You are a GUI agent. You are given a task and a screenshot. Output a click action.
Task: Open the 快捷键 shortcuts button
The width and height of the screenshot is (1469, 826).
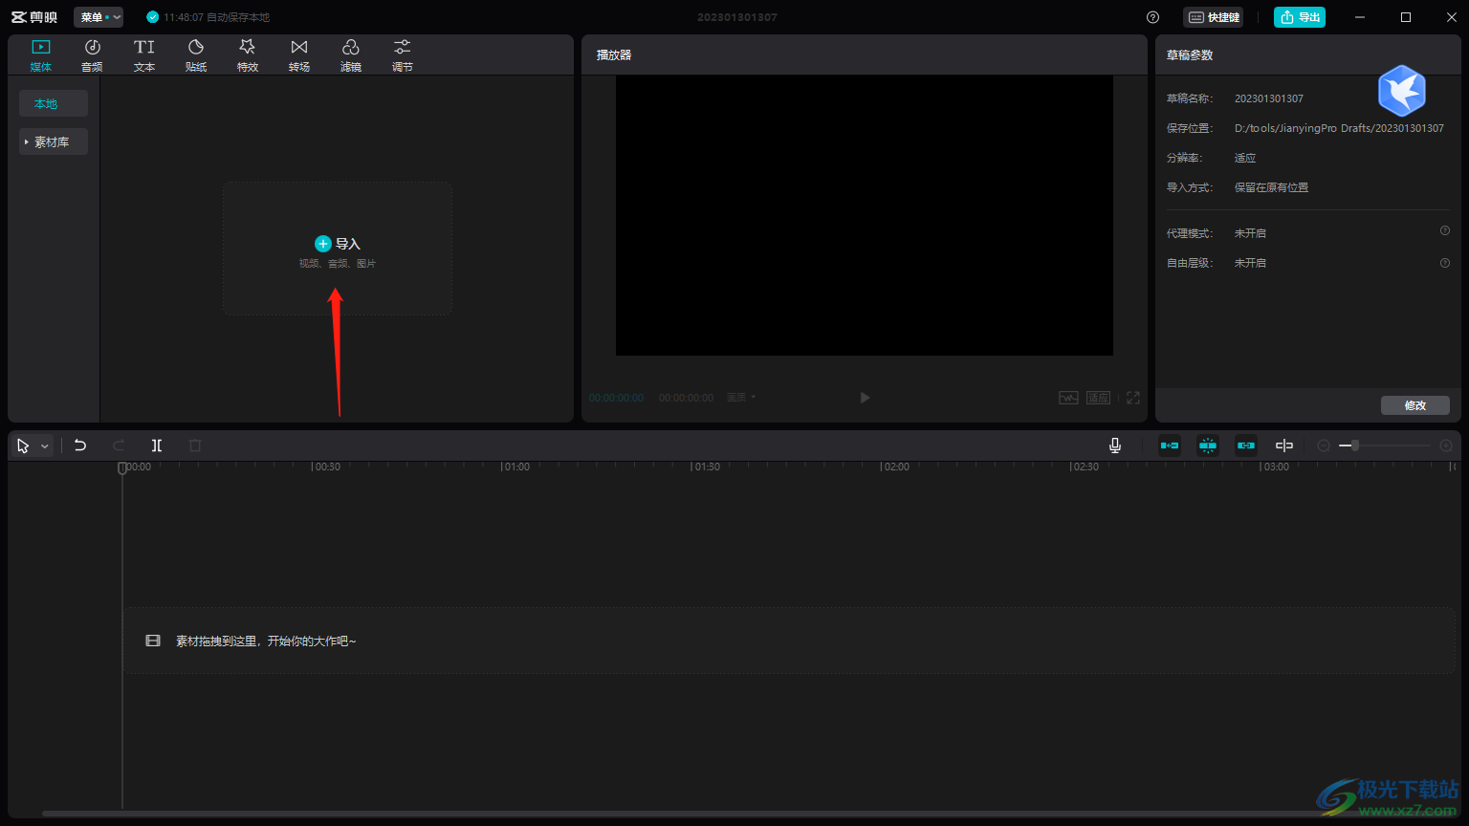pyautogui.click(x=1213, y=17)
